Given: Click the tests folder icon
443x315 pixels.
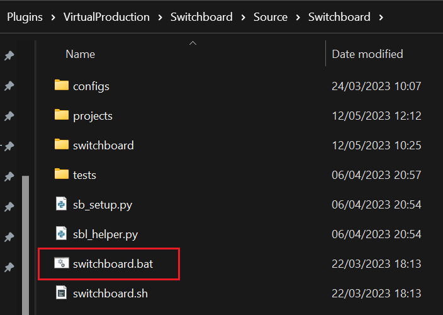Looking at the screenshot, I should 61,174.
